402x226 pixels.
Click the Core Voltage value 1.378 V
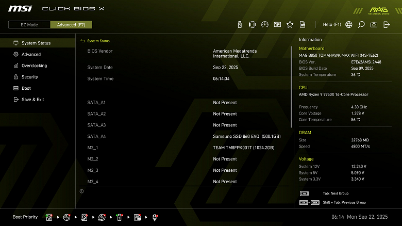point(358,113)
